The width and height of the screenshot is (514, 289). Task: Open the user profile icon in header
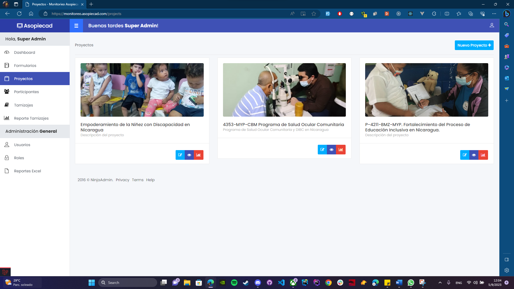[492, 25]
